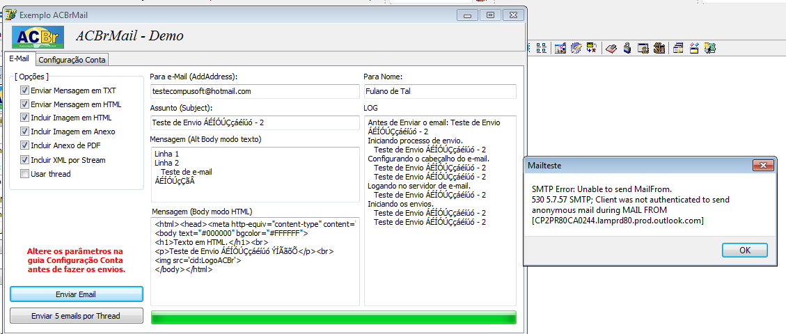Click the Enviar Email button
Image resolution: width=786 pixels, height=334 pixels.
(76, 294)
